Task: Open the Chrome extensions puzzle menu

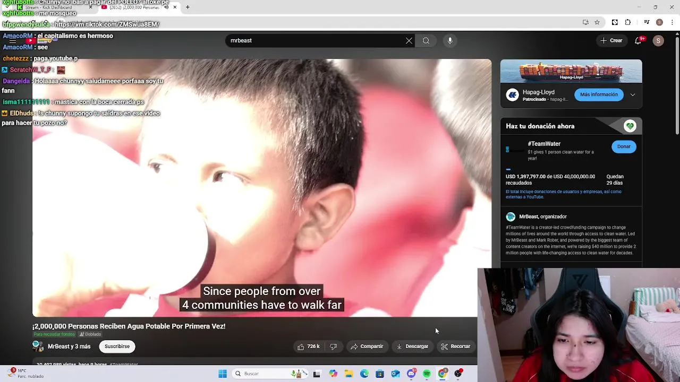Action: click(x=628, y=22)
